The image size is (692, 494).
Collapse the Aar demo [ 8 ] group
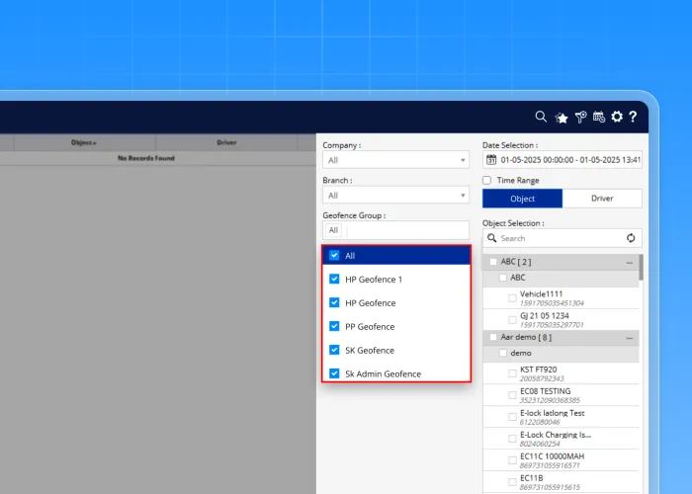click(x=629, y=337)
